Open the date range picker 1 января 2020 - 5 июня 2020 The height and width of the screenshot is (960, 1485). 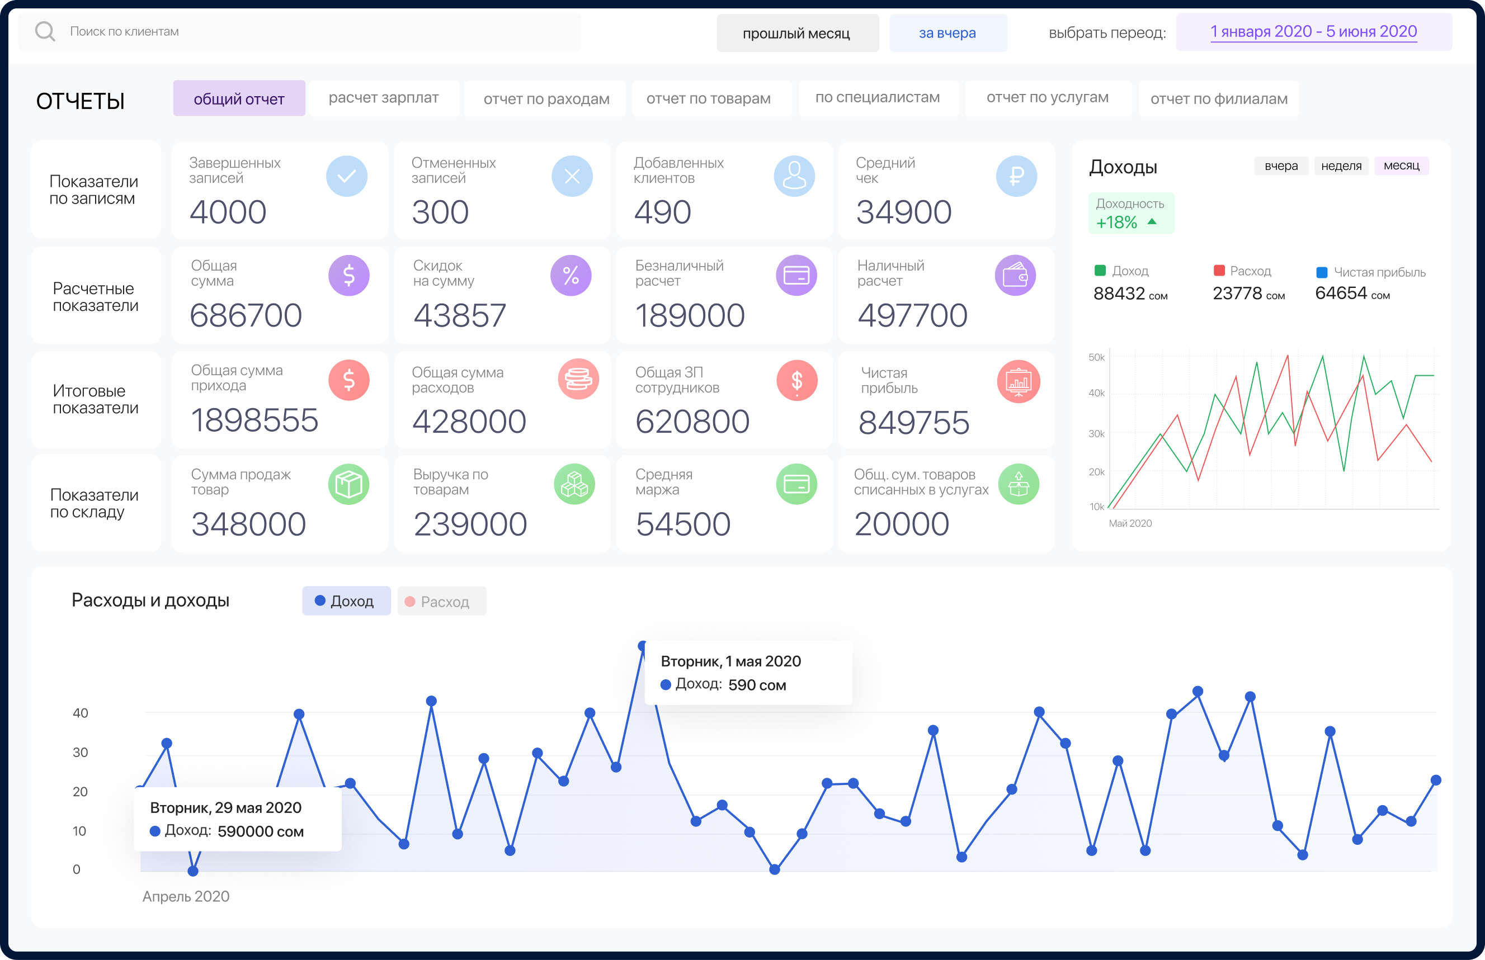[x=1313, y=32]
